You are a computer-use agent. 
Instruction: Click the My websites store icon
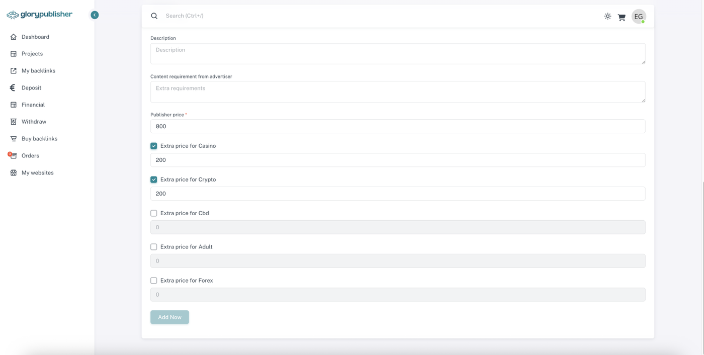(x=14, y=172)
